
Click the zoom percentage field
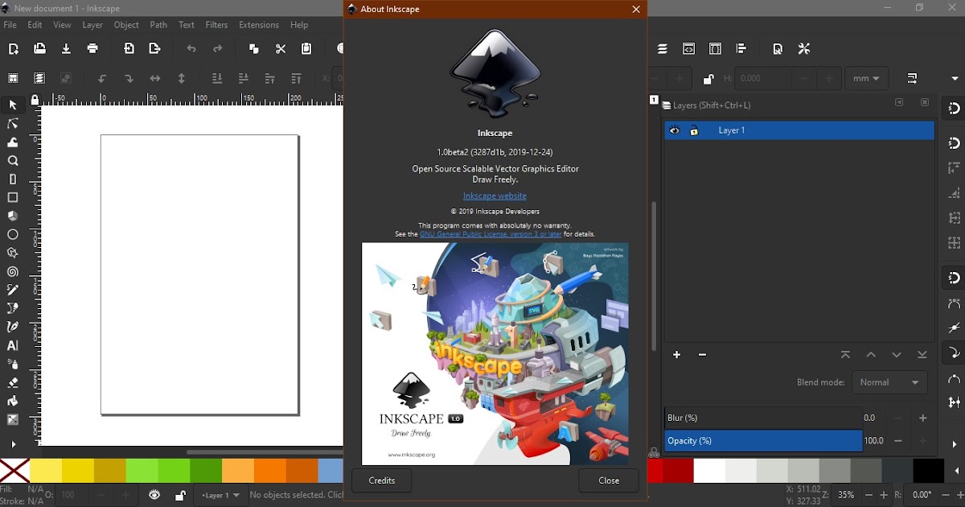click(x=846, y=496)
